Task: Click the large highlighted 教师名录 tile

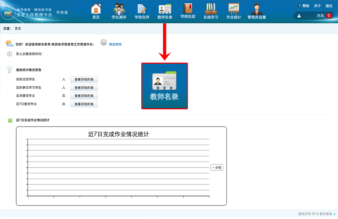Action: tap(164, 86)
